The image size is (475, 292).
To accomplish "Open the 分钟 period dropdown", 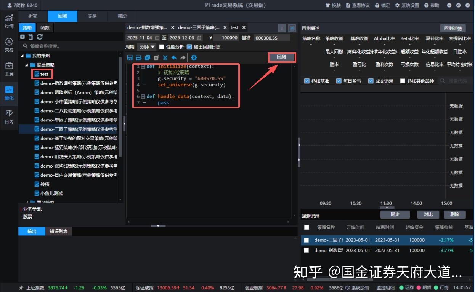I will point(147,47).
